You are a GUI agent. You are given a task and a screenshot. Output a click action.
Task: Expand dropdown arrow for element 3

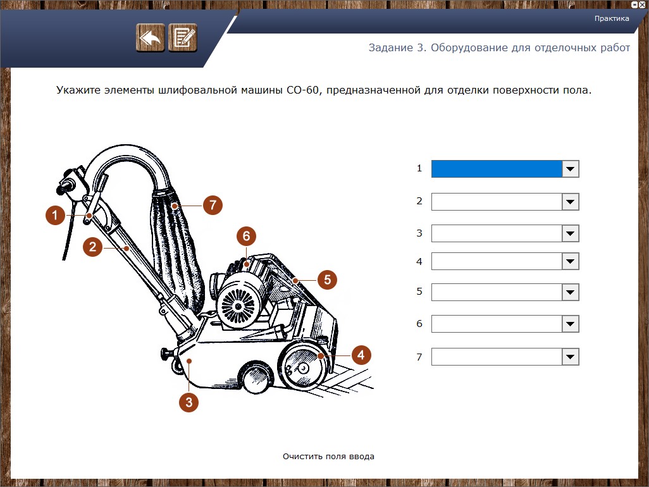tap(570, 233)
